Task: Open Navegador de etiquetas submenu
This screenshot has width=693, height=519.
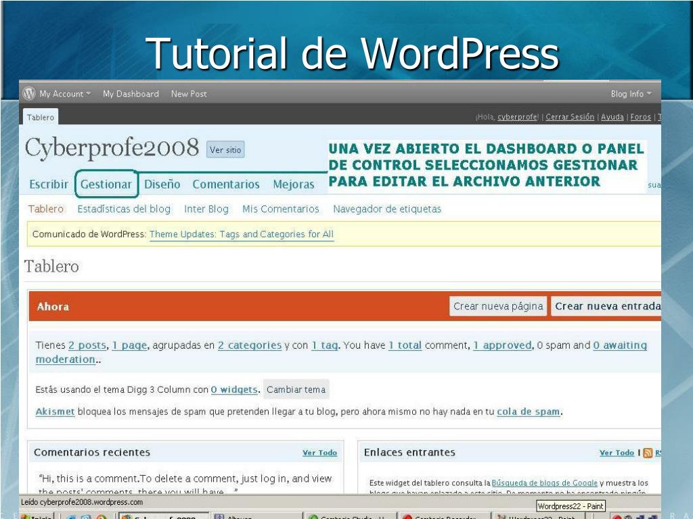Action: [x=387, y=209]
